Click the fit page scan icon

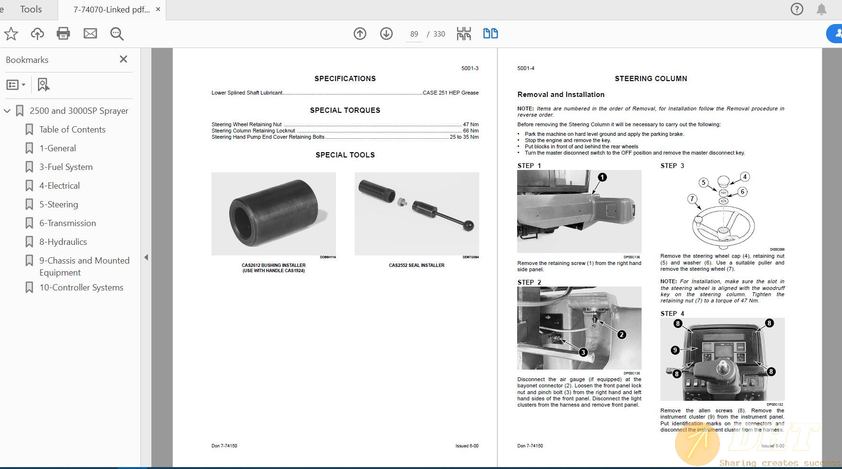click(x=464, y=34)
